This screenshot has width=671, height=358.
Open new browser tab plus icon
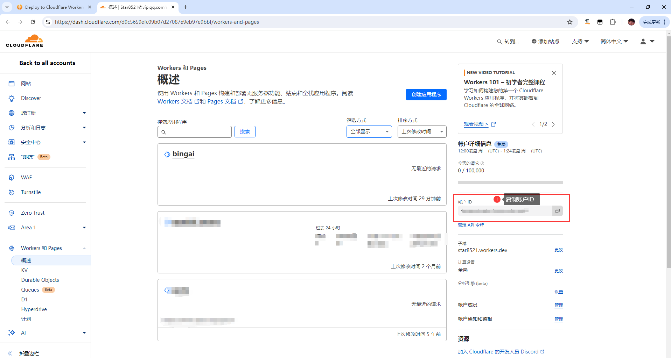click(186, 7)
